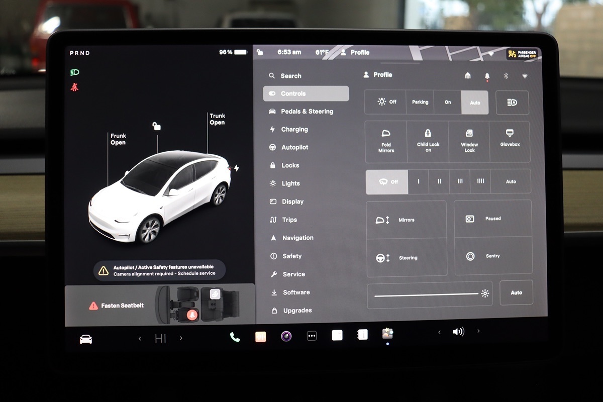Open Bluetooth settings icon
The width and height of the screenshot is (603, 402).
506,76
